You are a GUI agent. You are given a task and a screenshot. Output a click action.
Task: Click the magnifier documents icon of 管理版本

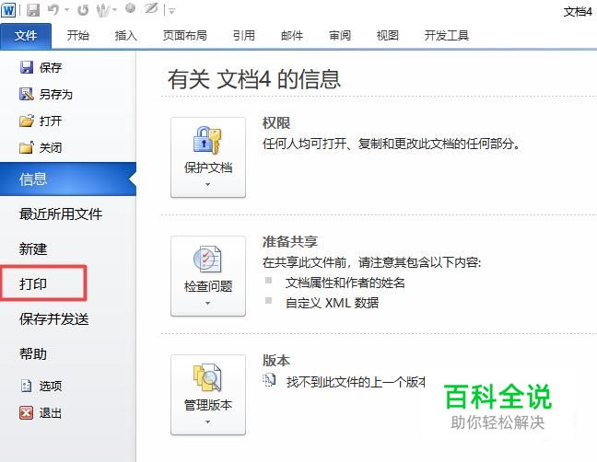click(207, 378)
